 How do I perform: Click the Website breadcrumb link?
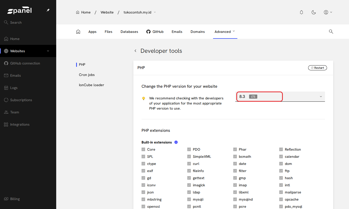(107, 12)
